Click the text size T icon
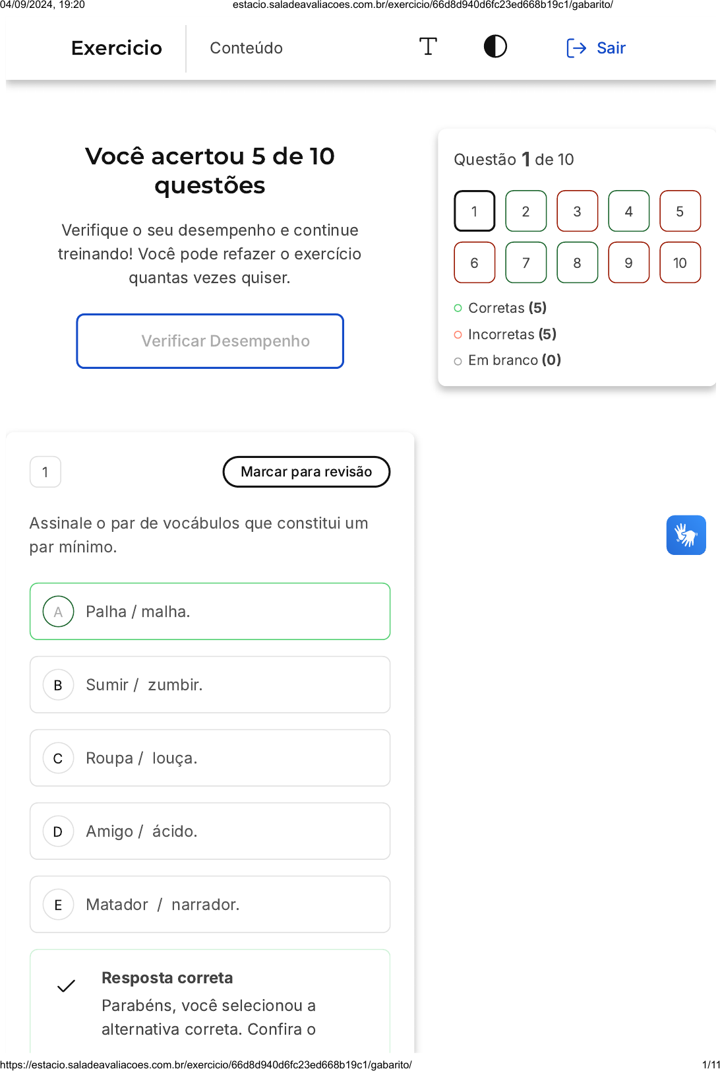 (428, 47)
